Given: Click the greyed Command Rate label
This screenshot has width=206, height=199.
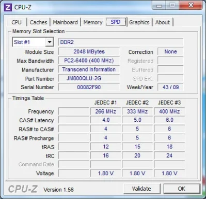Looking at the screenshot, I should (36, 164).
